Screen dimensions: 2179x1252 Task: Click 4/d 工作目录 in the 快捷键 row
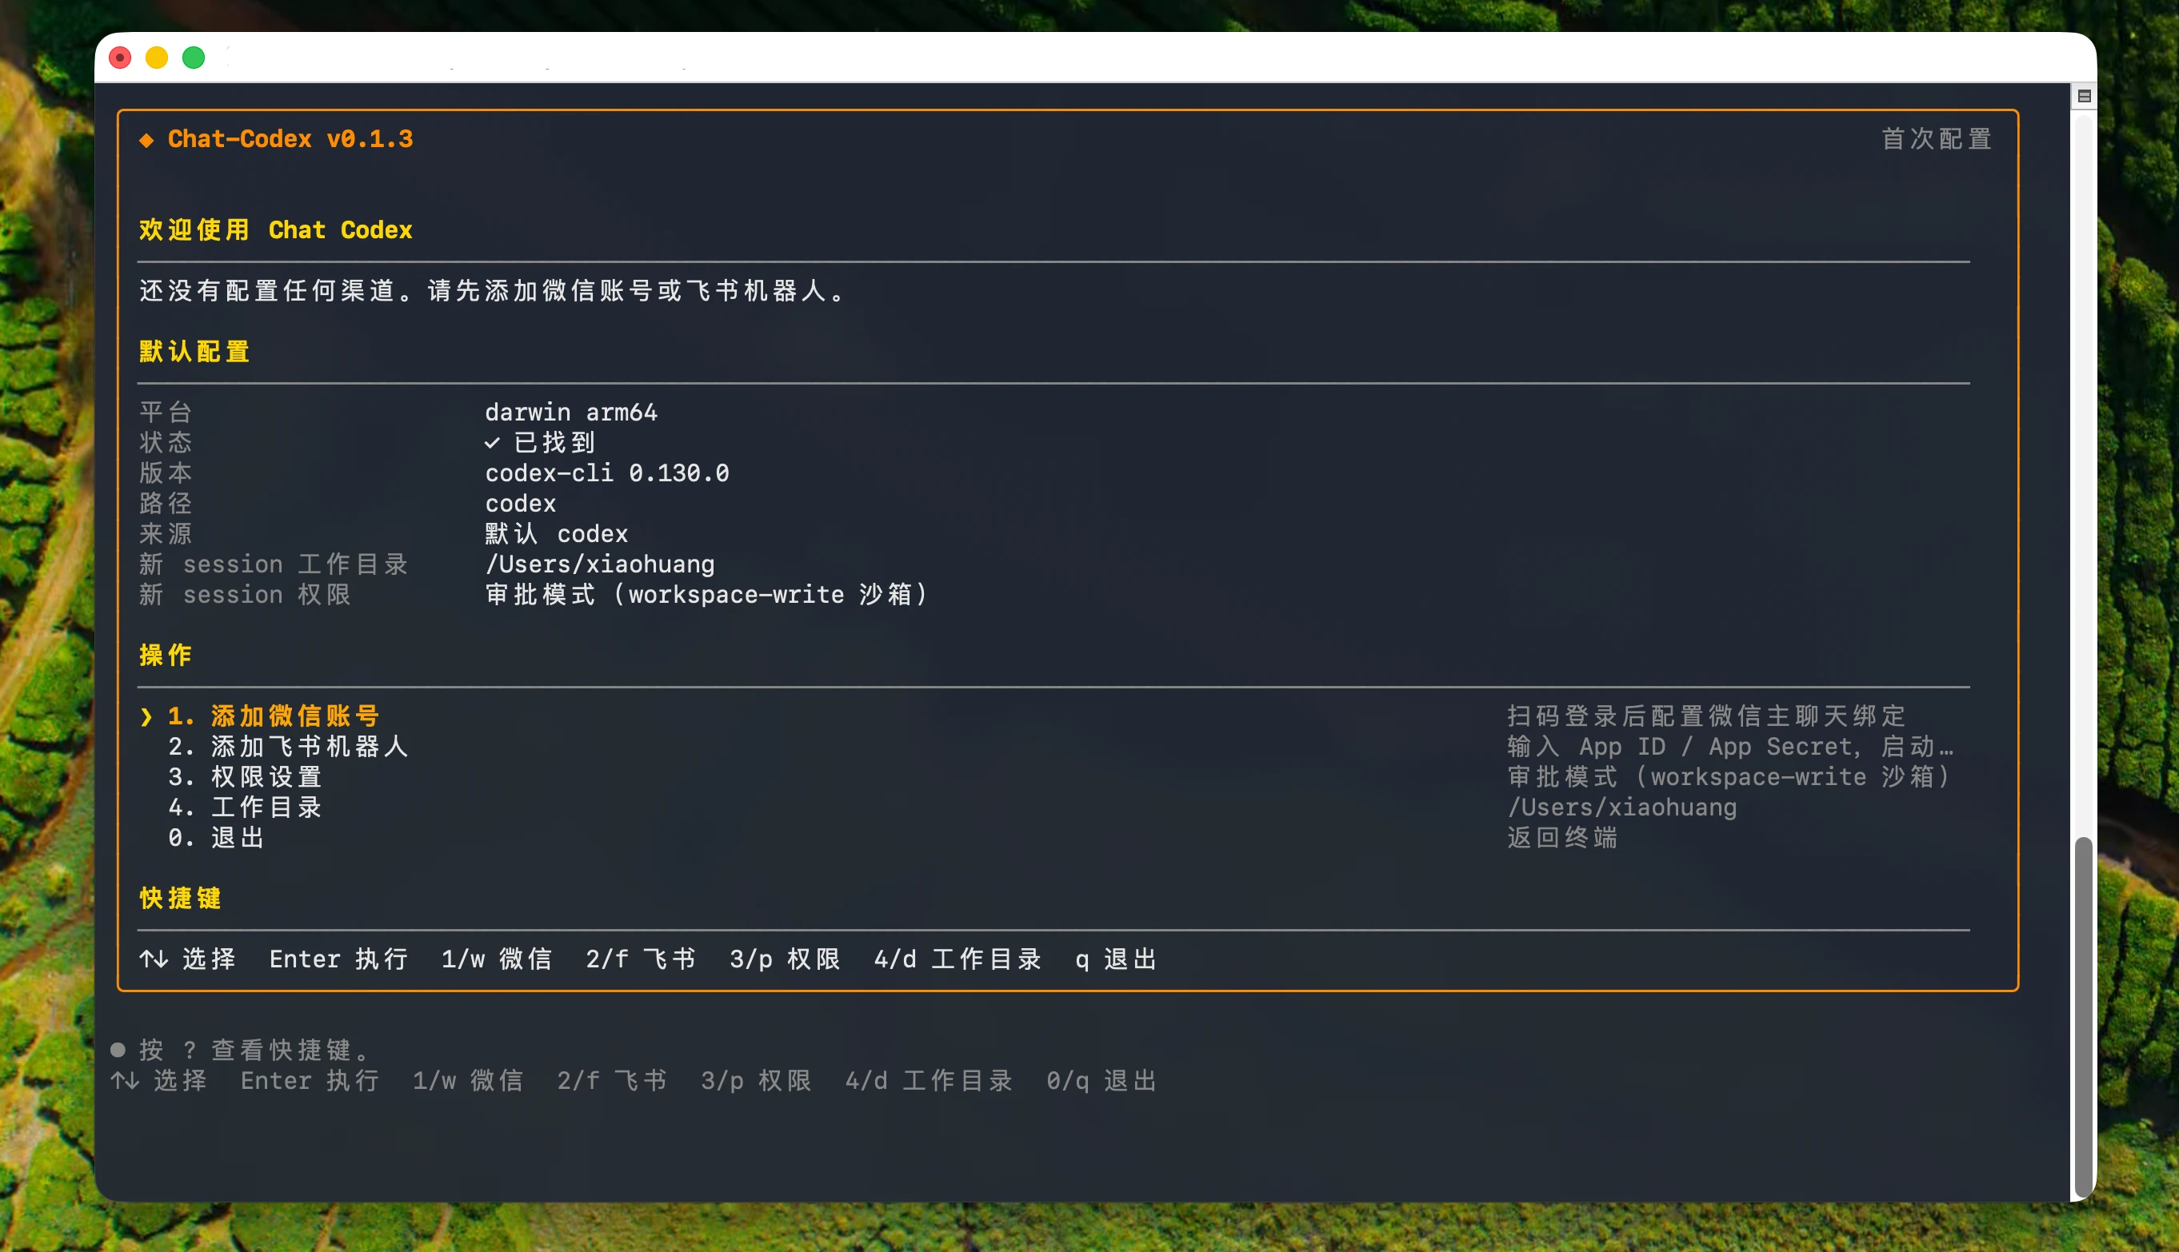(x=958, y=959)
